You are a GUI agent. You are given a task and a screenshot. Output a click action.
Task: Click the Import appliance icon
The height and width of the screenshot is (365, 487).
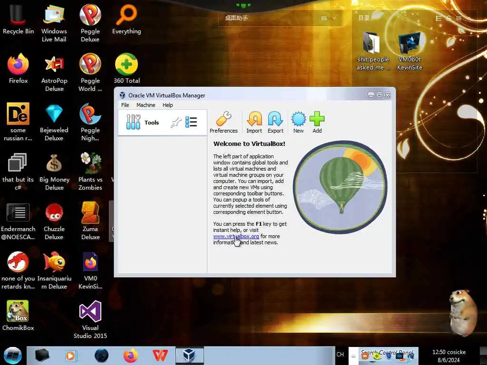tap(254, 122)
